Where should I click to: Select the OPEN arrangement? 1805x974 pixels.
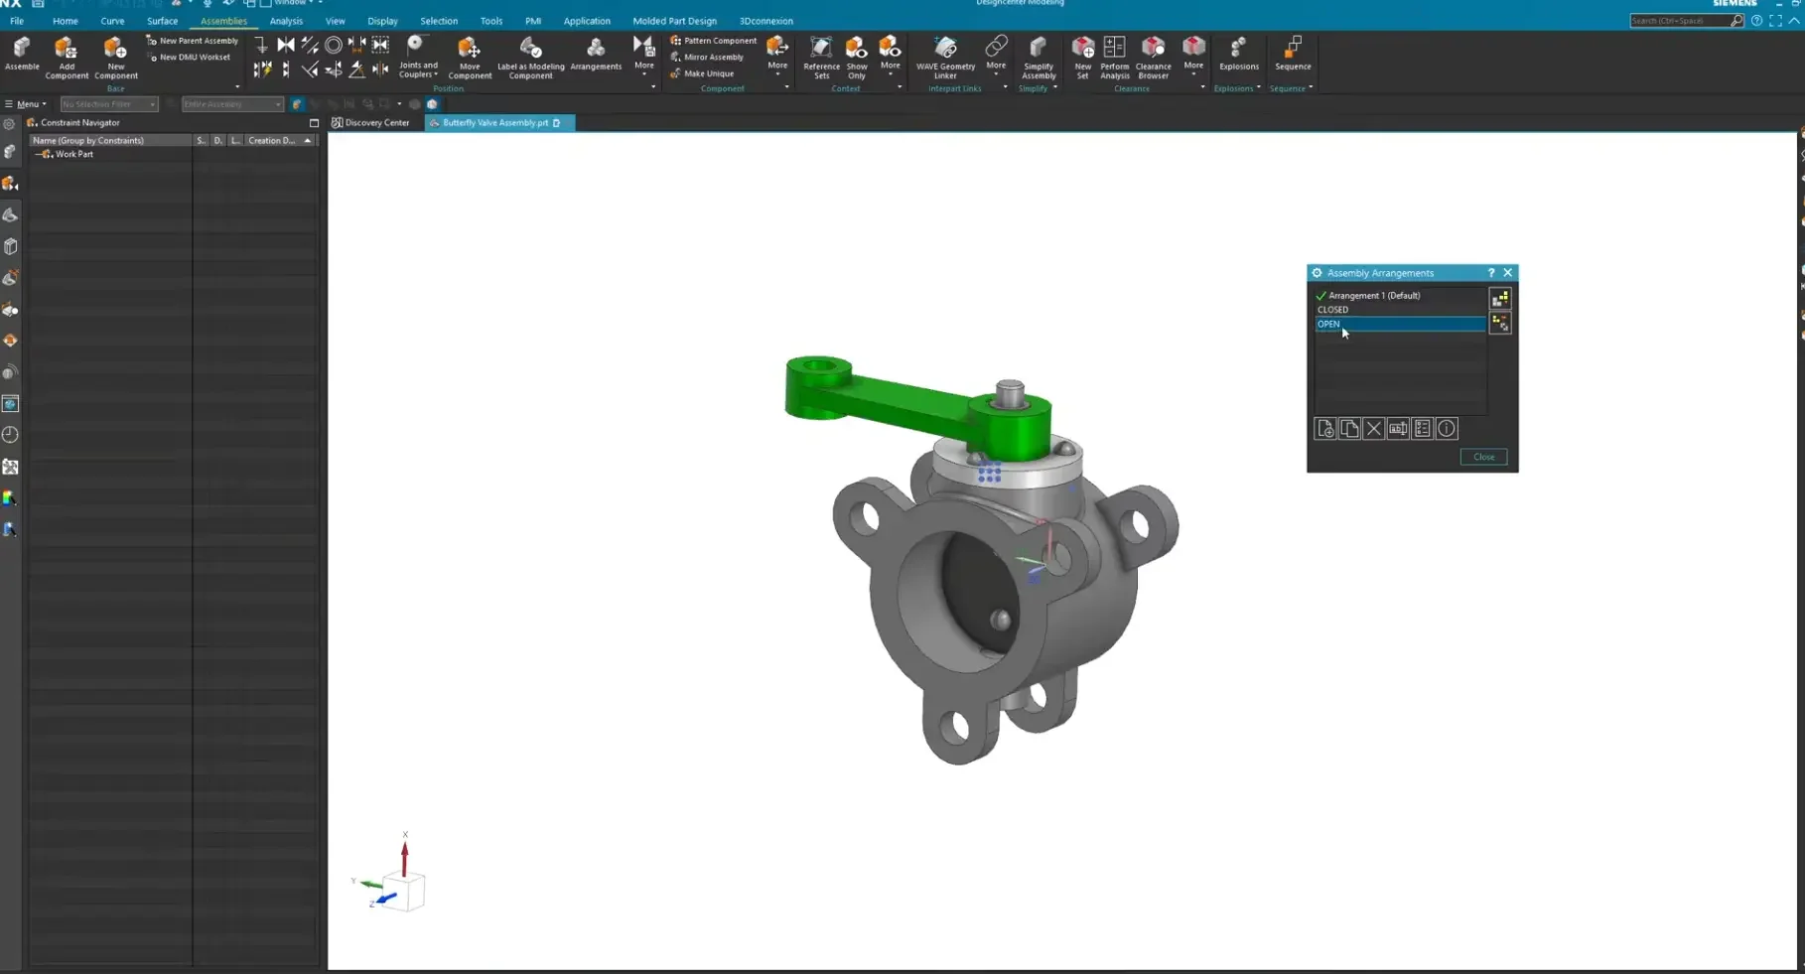pyautogui.click(x=1400, y=324)
